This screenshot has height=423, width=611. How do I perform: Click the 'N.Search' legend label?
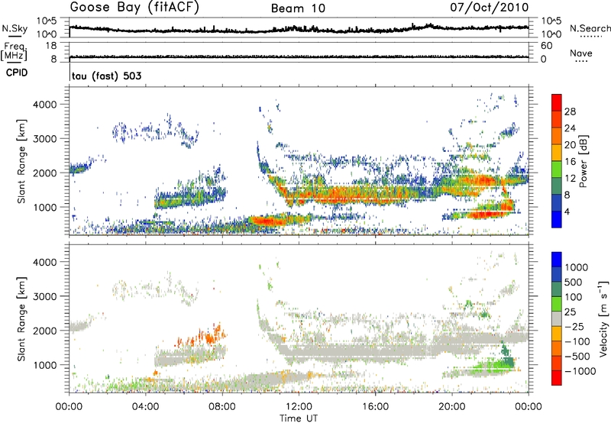coord(590,28)
